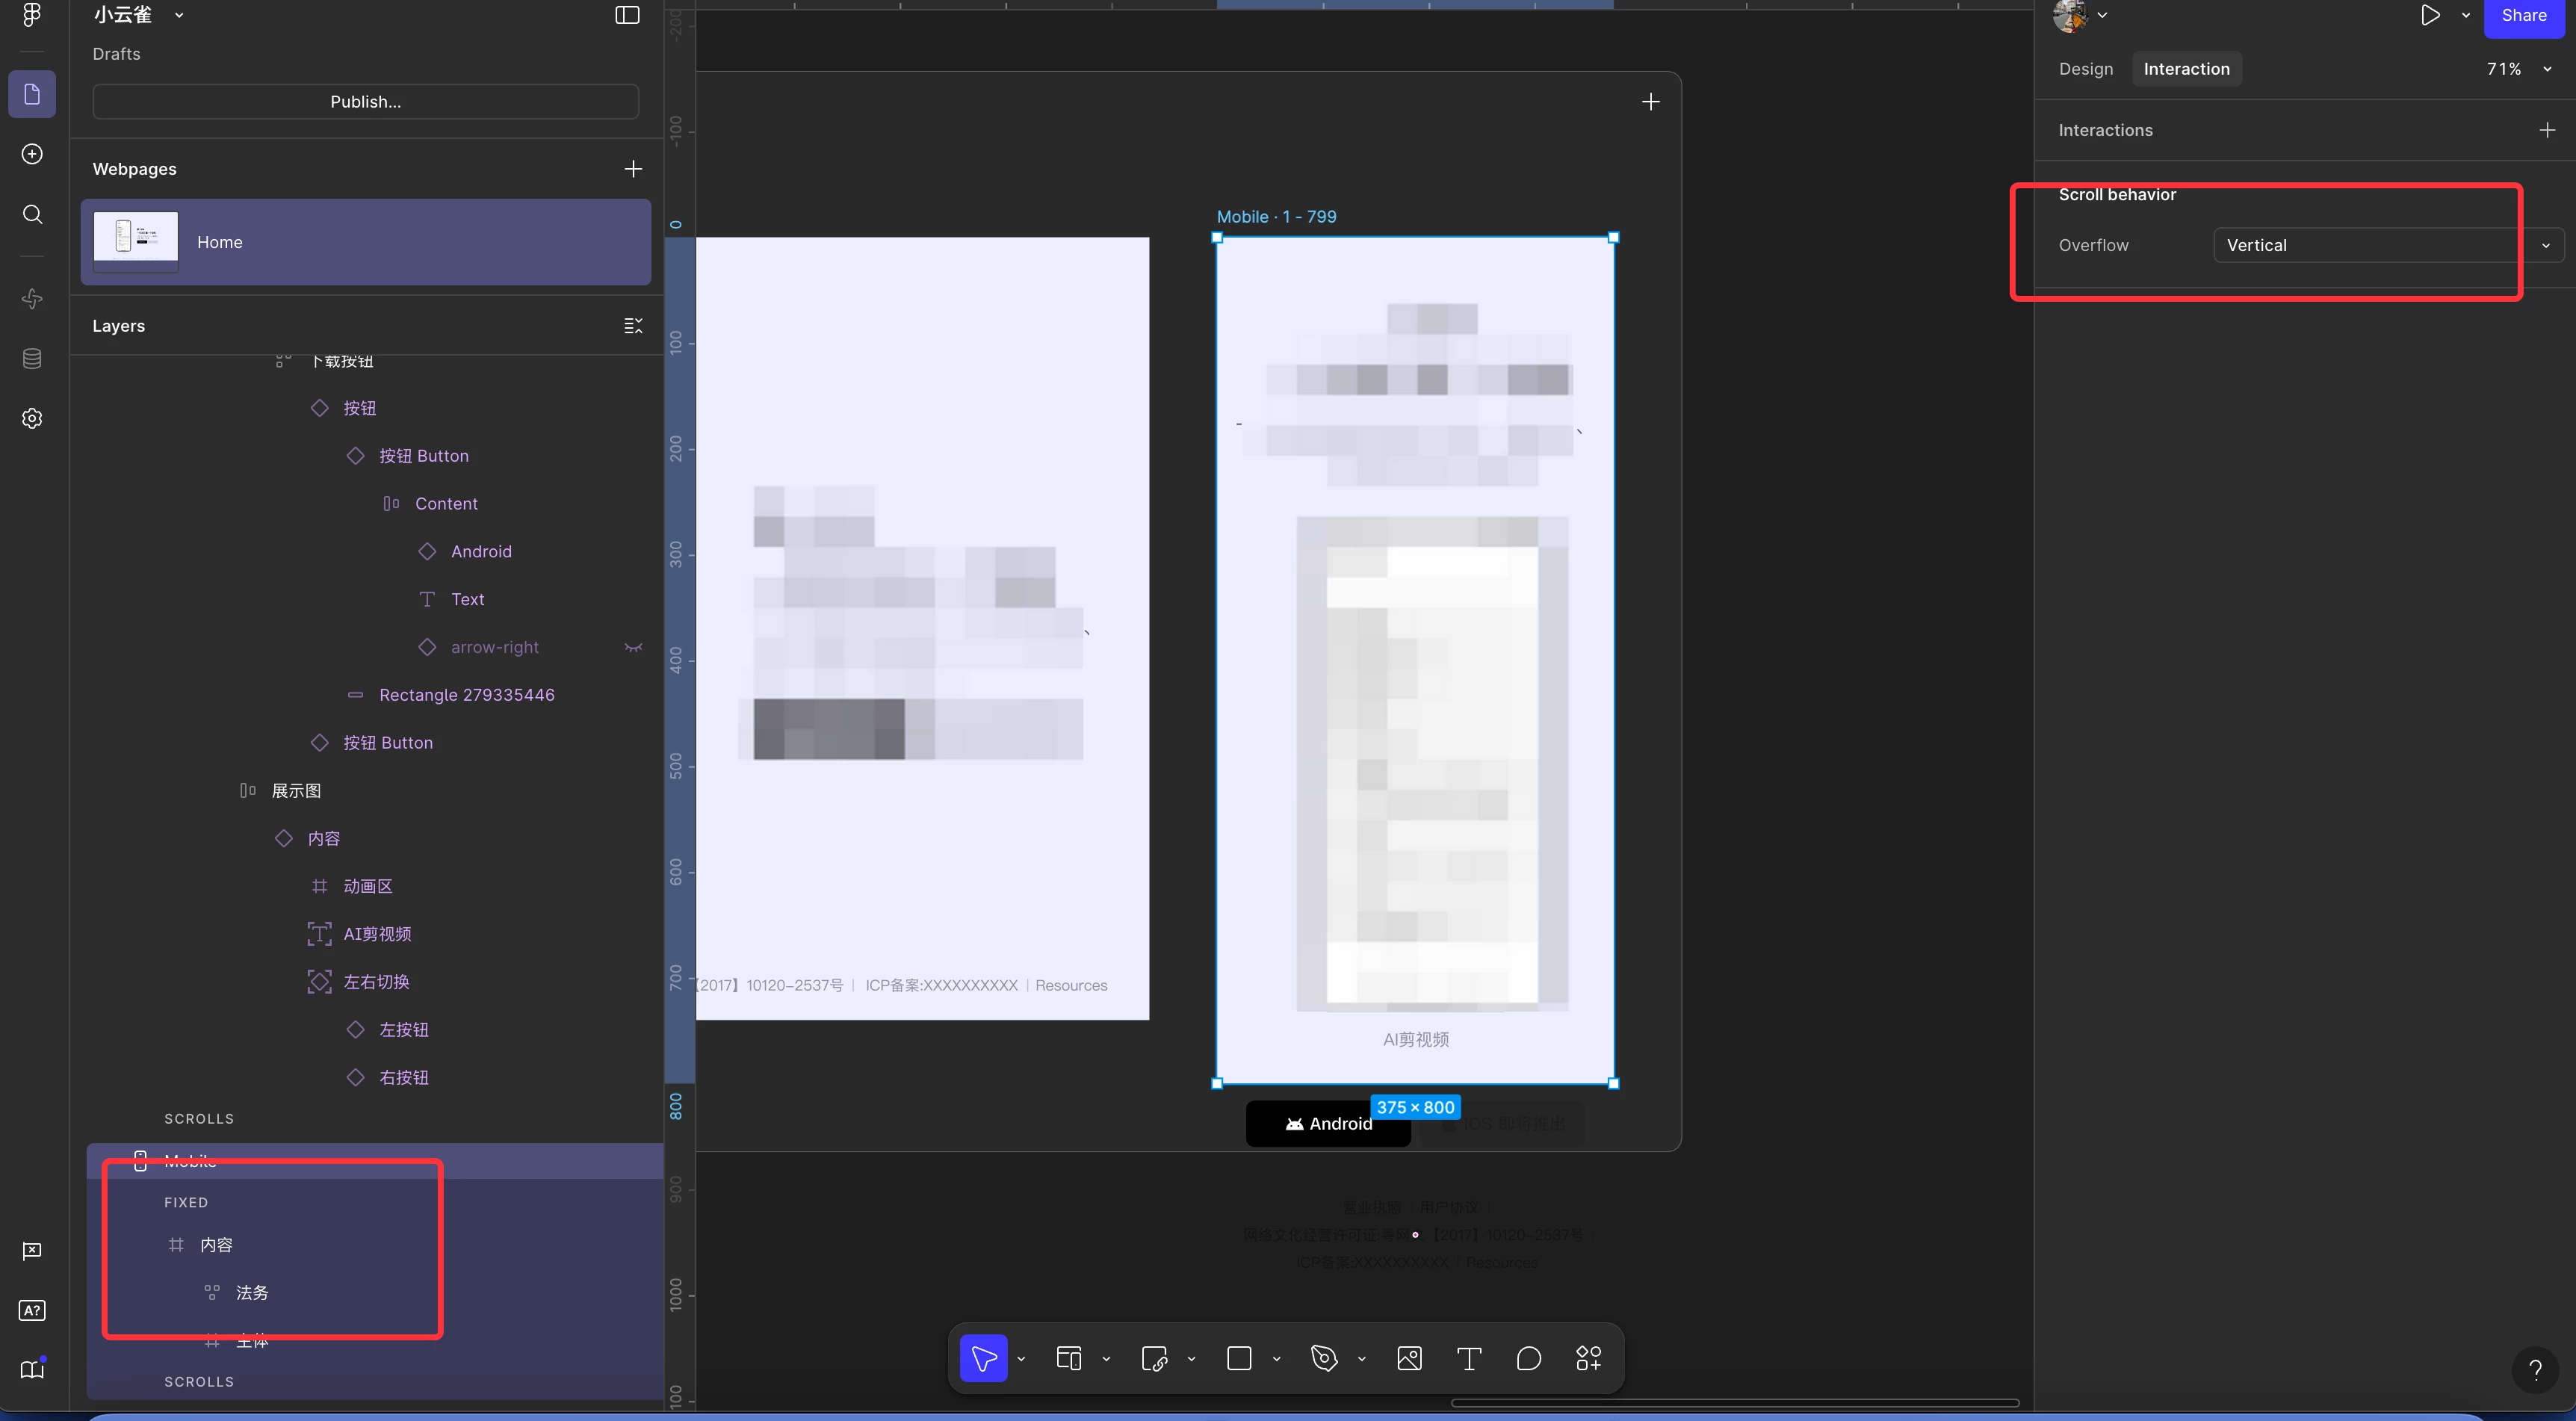Select the Move tool in bottom toolbar
The image size is (2576, 1421).
point(983,1358)
